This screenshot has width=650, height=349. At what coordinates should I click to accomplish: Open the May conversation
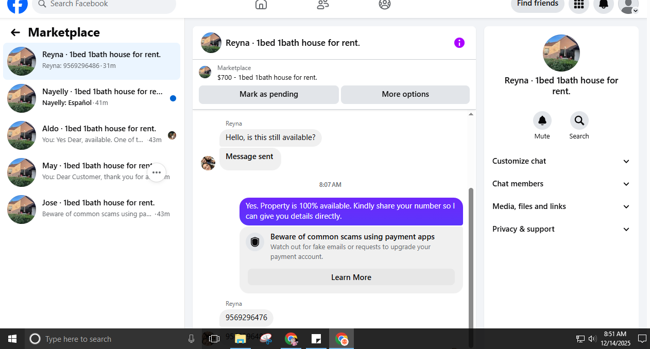point(92,172)
